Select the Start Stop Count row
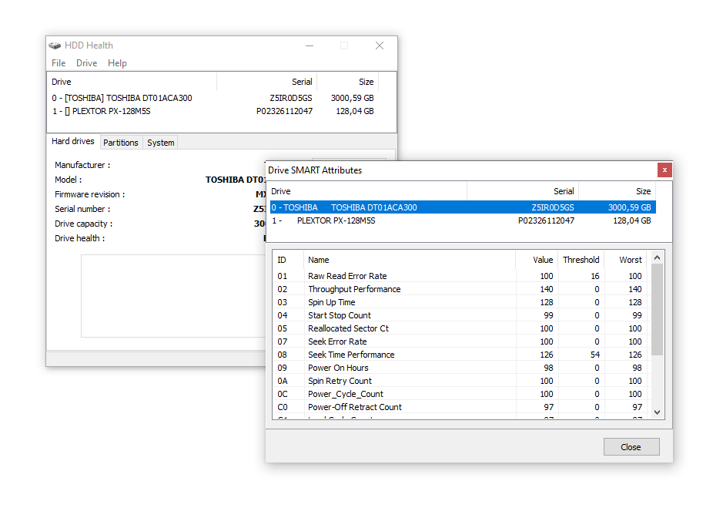Image resolution: width=723 pixels, height=508 pixels. [461, 315]
